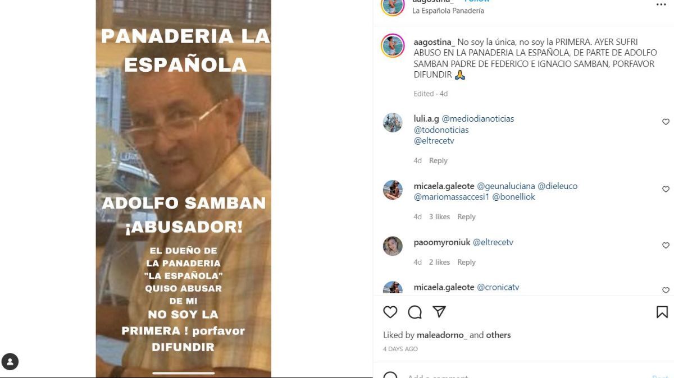Open luli.a.g's profile avatar
The width and height of the screenshot is (674, 378).
click(x=393, y=123)
